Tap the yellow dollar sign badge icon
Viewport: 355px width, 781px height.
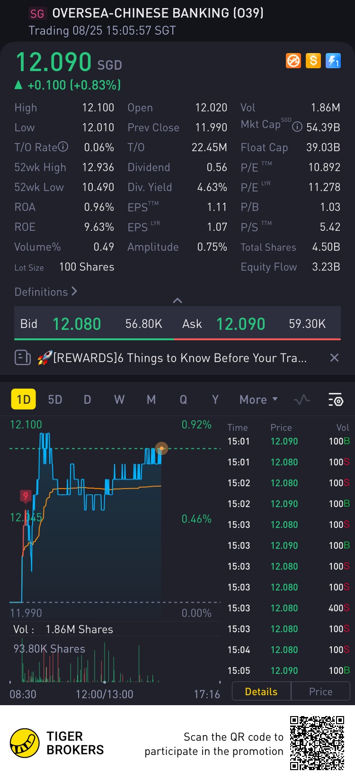(313, 61)
